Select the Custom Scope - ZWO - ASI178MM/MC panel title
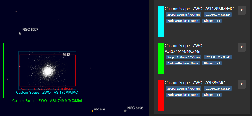 (199, 9)
